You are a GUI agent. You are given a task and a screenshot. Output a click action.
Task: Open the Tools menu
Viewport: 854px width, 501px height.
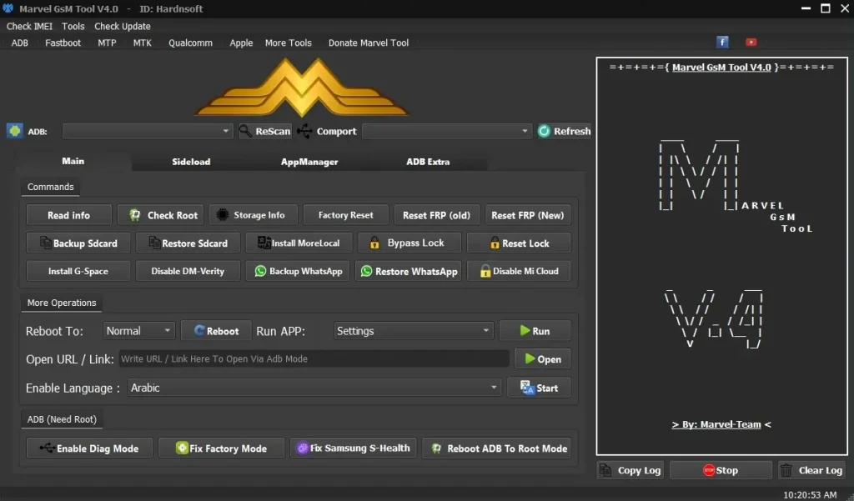73,26
